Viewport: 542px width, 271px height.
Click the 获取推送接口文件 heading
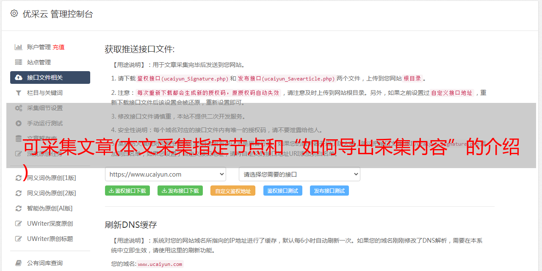[x=140, y=49]
